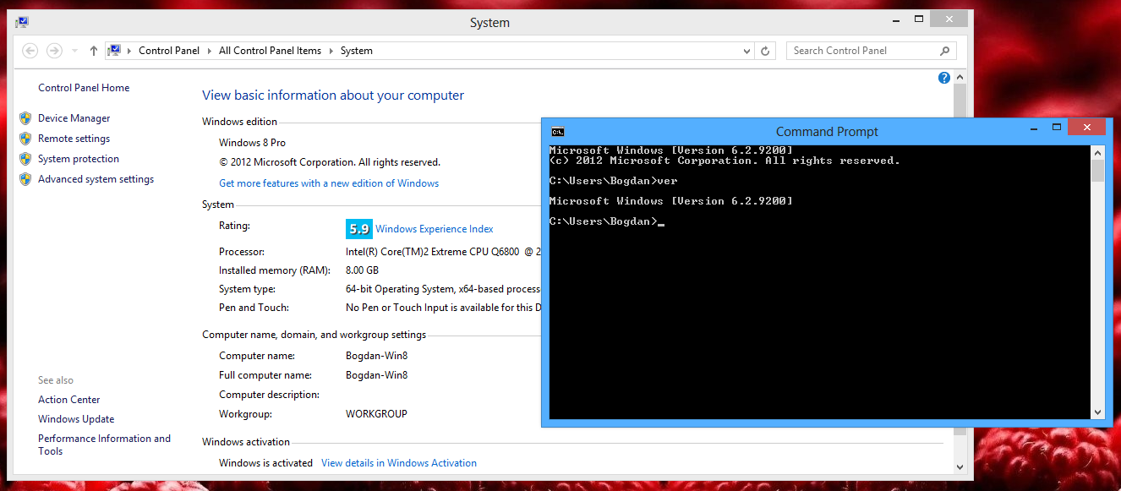Expand the address bar history dropdown

(x=746, y=51)
